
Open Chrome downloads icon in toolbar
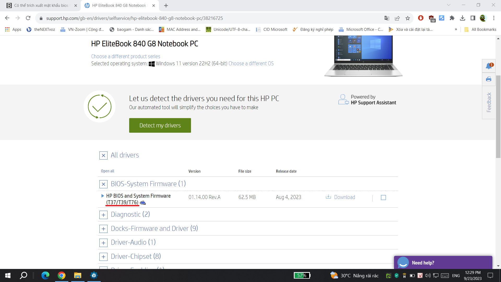pyautogui.click(x=462, y=18)
